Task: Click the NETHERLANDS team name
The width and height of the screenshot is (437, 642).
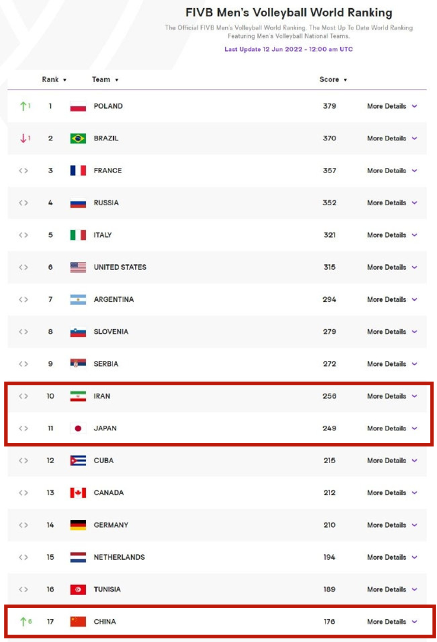Action: click(x=119, y=557)
